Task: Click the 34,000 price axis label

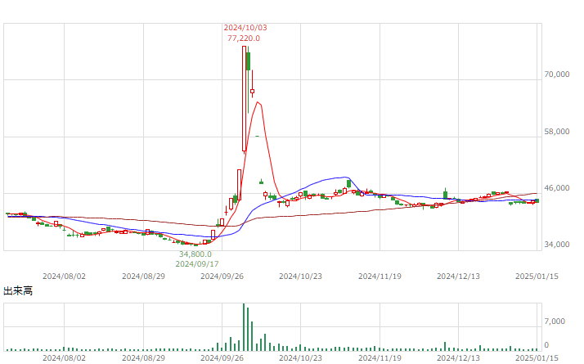Action: [557, 245]
